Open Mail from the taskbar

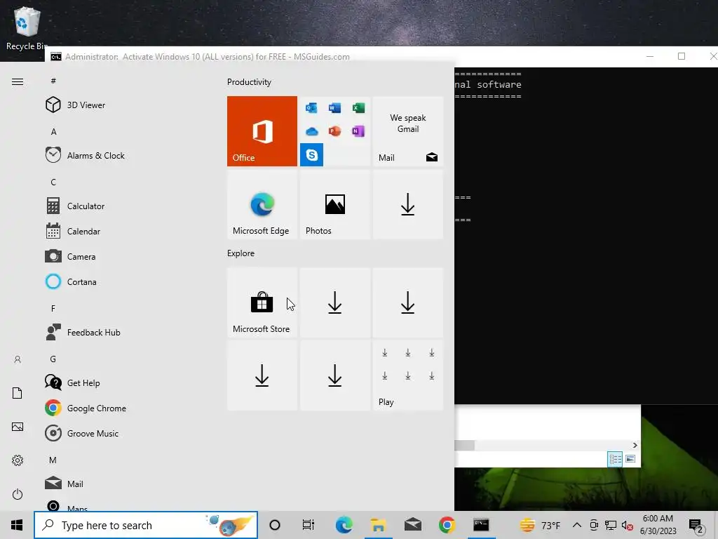click(x=412, y=525)
